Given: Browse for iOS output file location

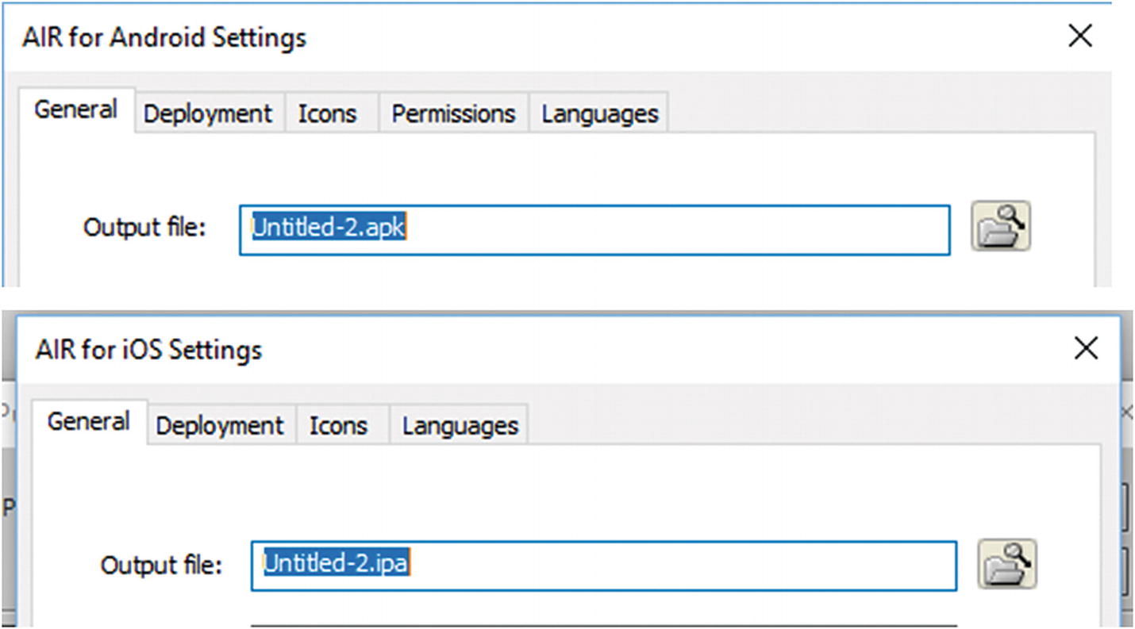Looking at the screenshot, I should pyautogui.click(x=1006, y=564).
